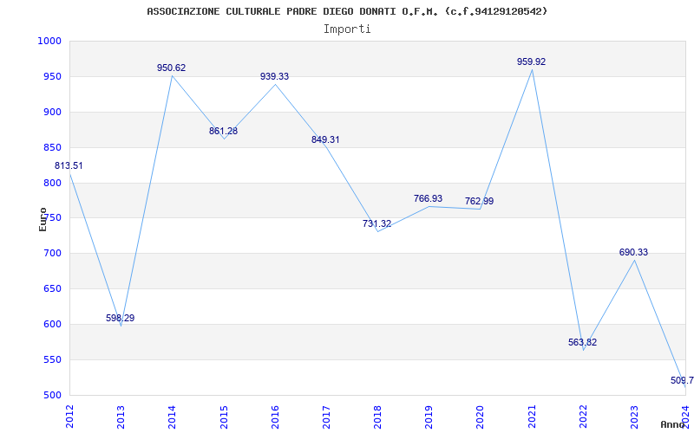Click the 900 y-axis tick value

click(52, 112)
